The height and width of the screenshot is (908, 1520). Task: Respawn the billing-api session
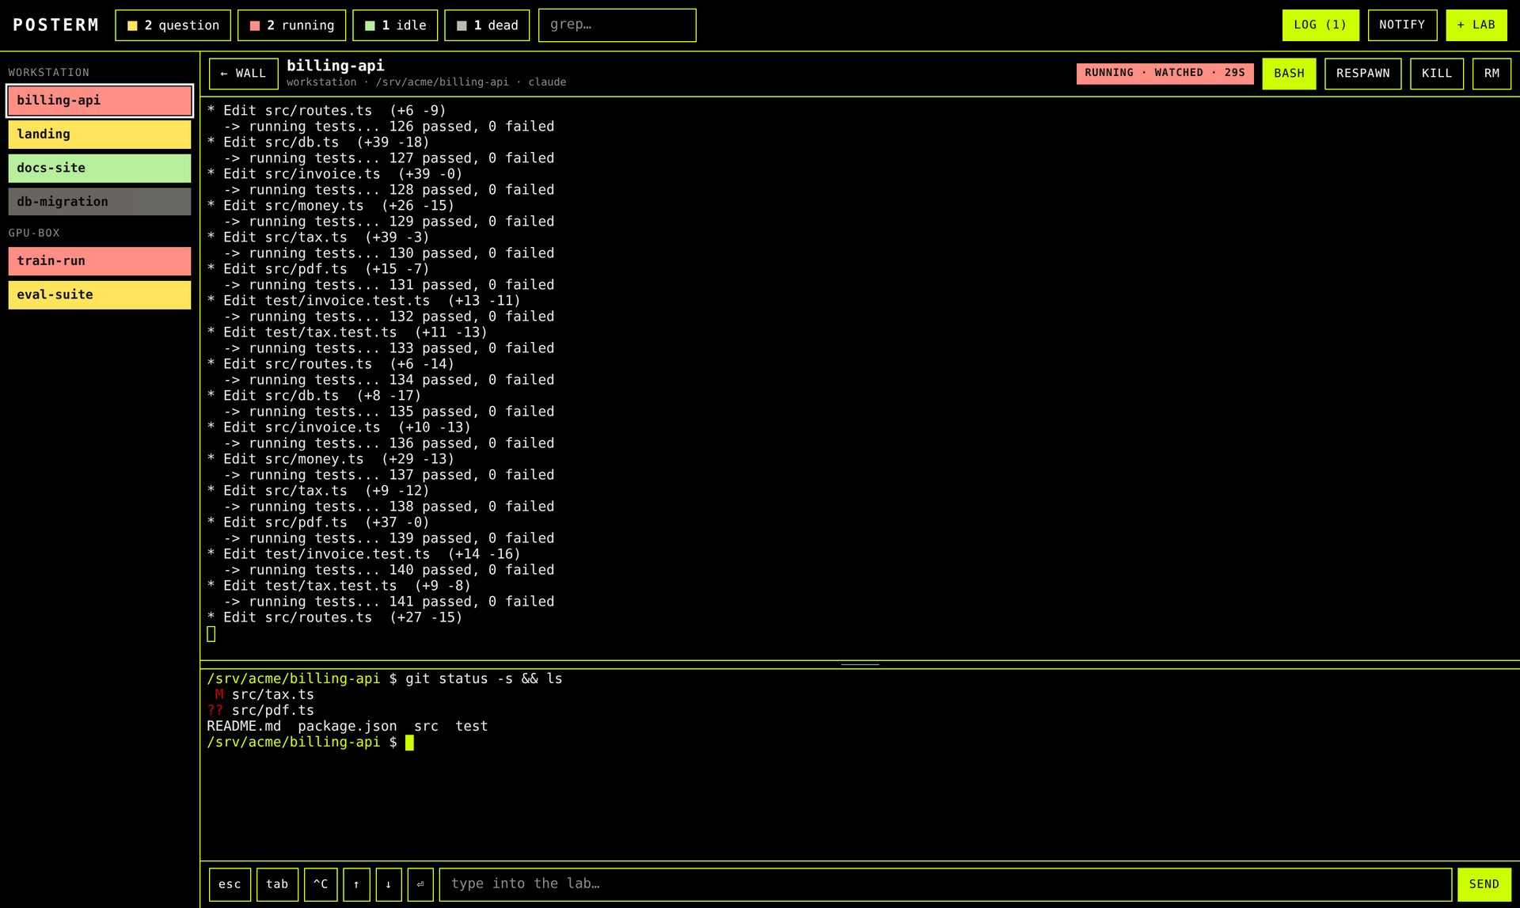point(1362,74)
